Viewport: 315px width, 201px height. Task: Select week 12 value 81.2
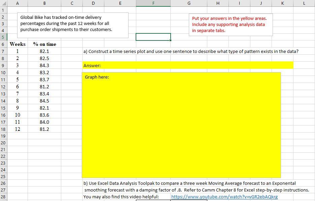click(x=44, y=129)
